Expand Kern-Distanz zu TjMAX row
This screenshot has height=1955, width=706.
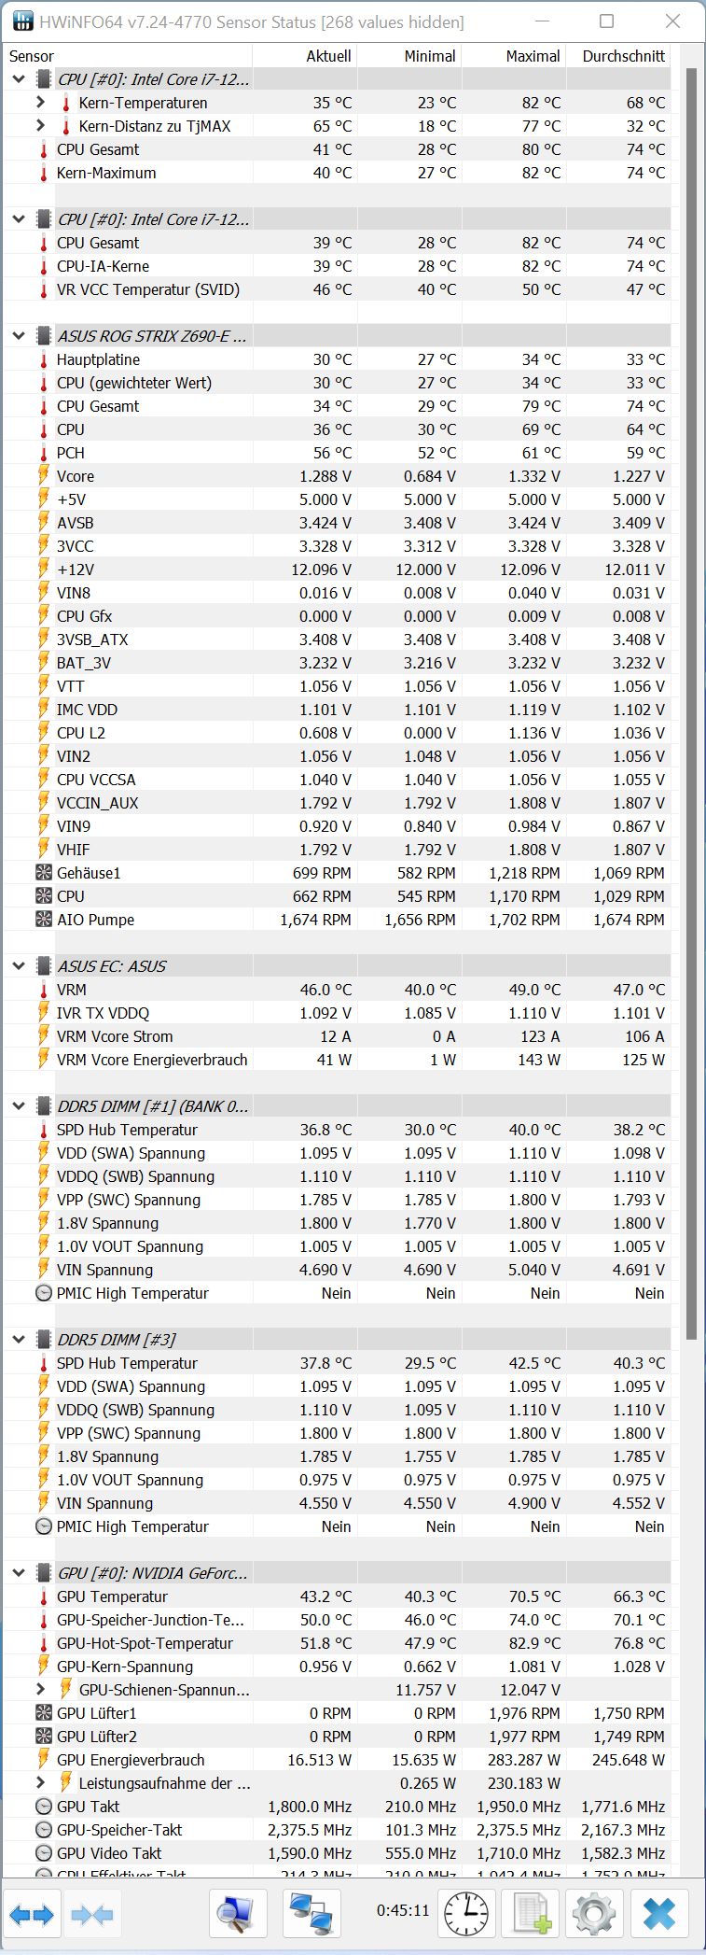[x=40, y=126]
